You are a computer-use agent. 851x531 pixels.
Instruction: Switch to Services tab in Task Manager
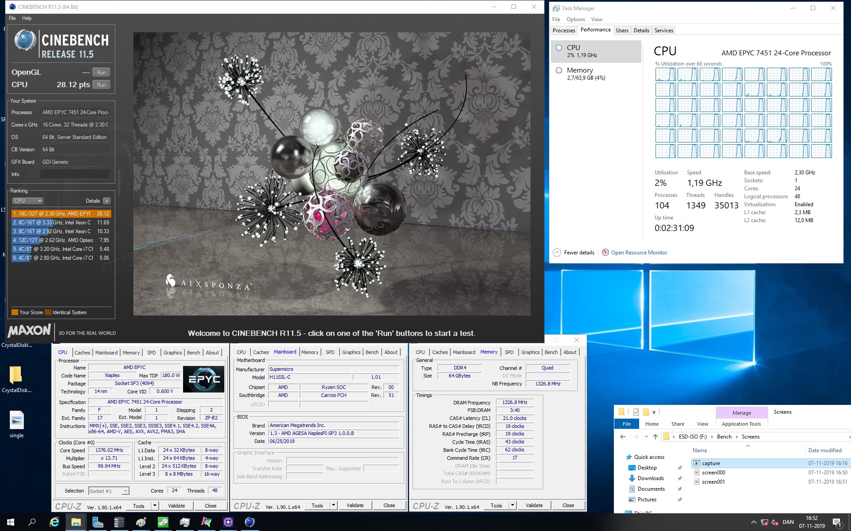point(664,31)
